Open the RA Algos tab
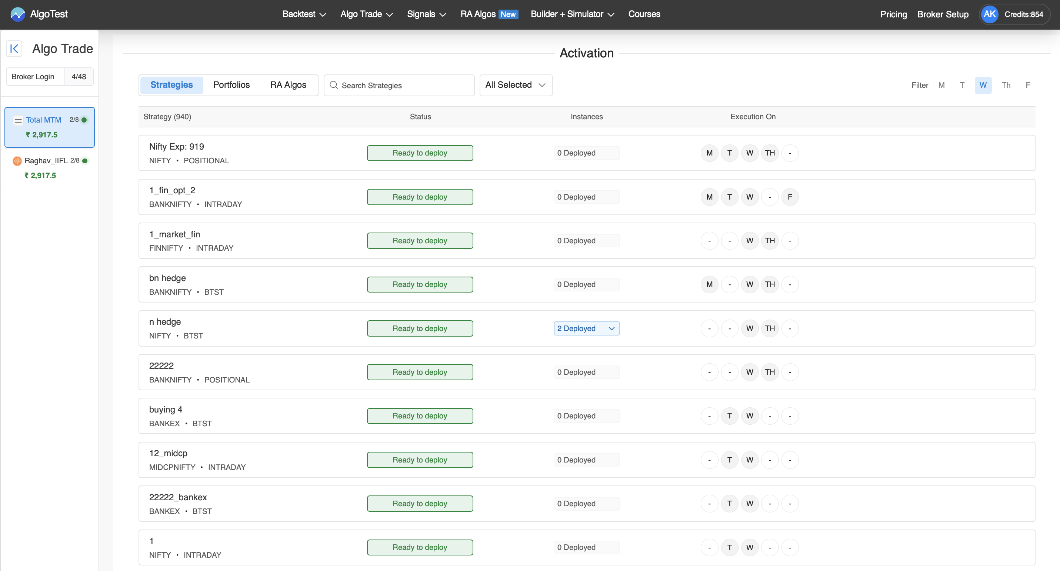 (x=288, y=85)
